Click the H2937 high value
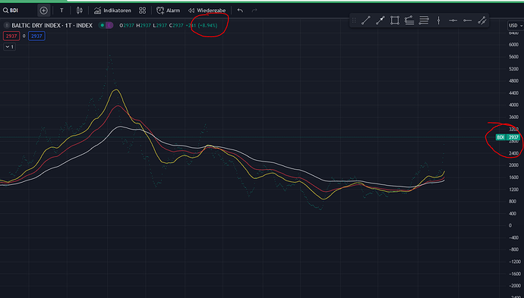This screenshot has width=524, height=298. click(144, 25)
